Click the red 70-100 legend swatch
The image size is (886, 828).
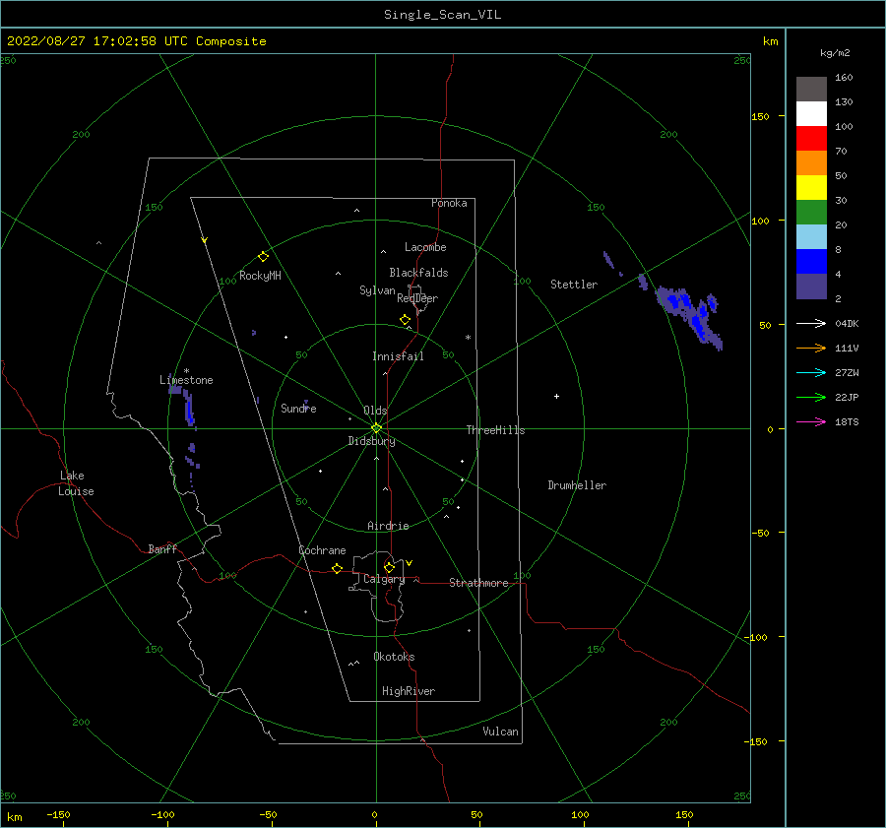[x=811, y=139]
